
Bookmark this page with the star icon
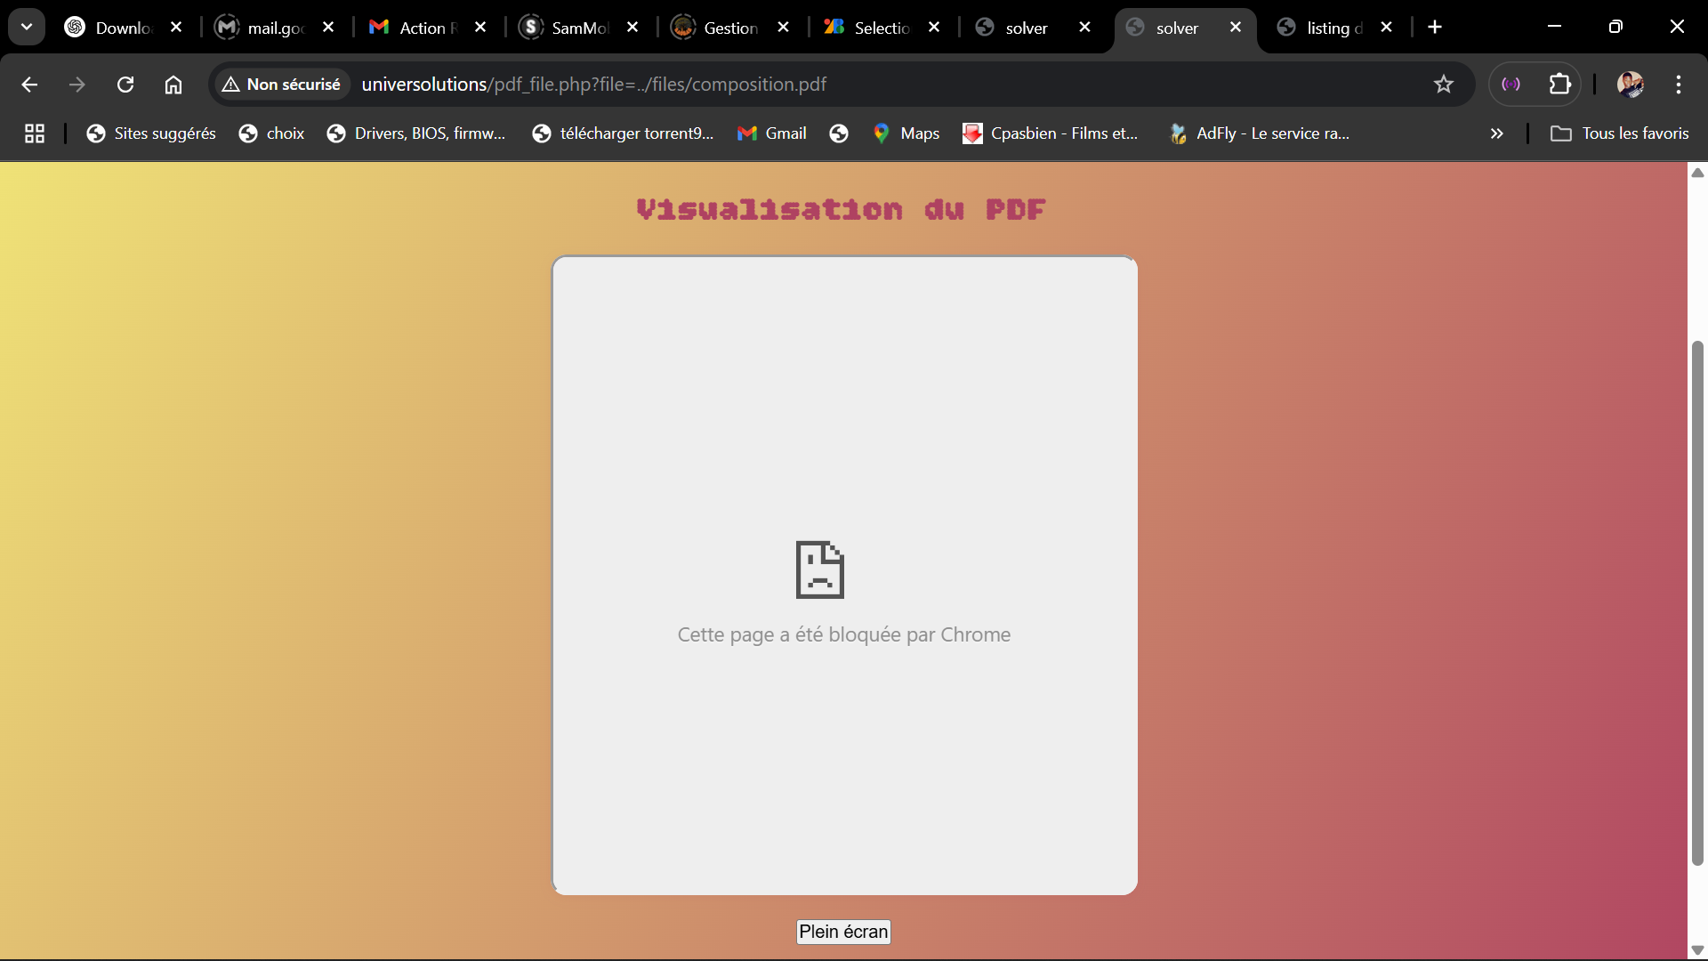click(1443, 85)
